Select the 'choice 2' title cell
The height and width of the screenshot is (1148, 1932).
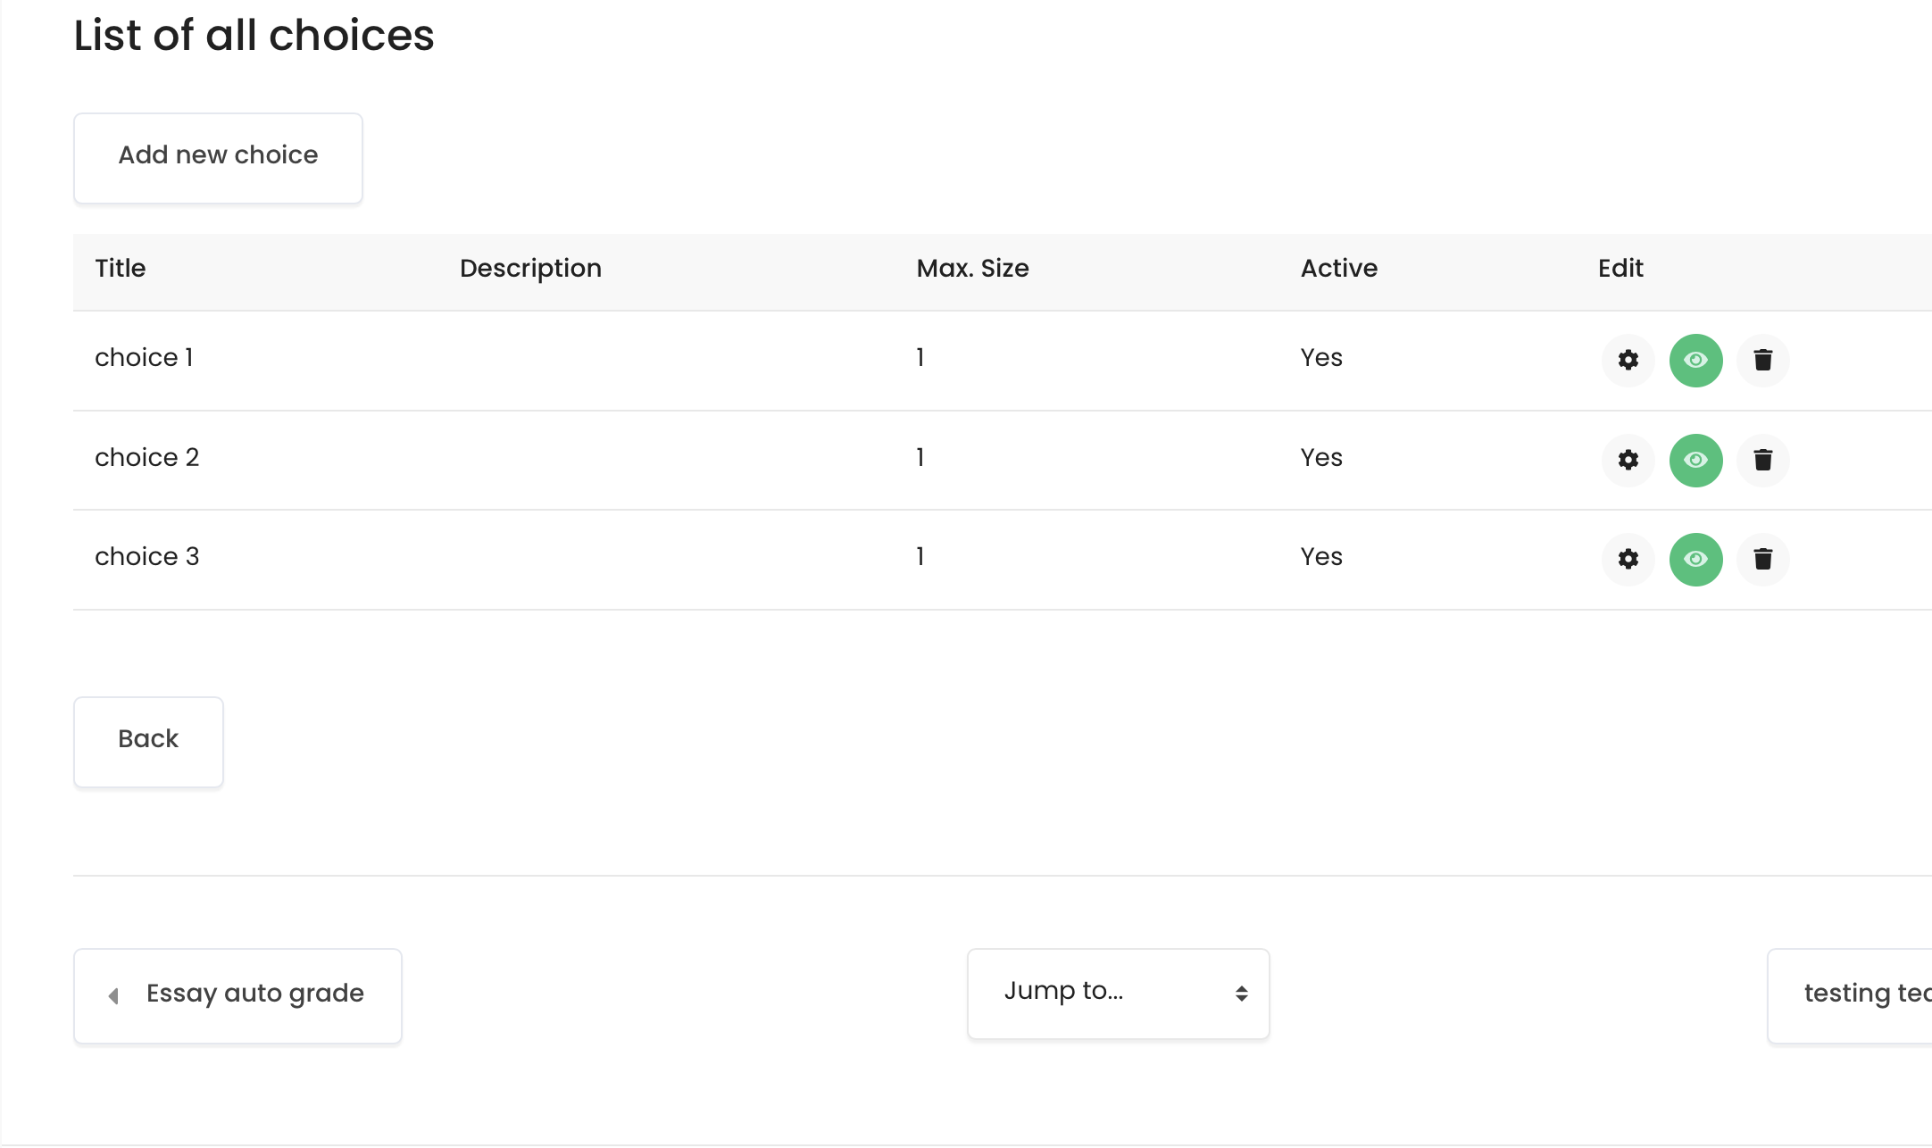coord(146,457)
